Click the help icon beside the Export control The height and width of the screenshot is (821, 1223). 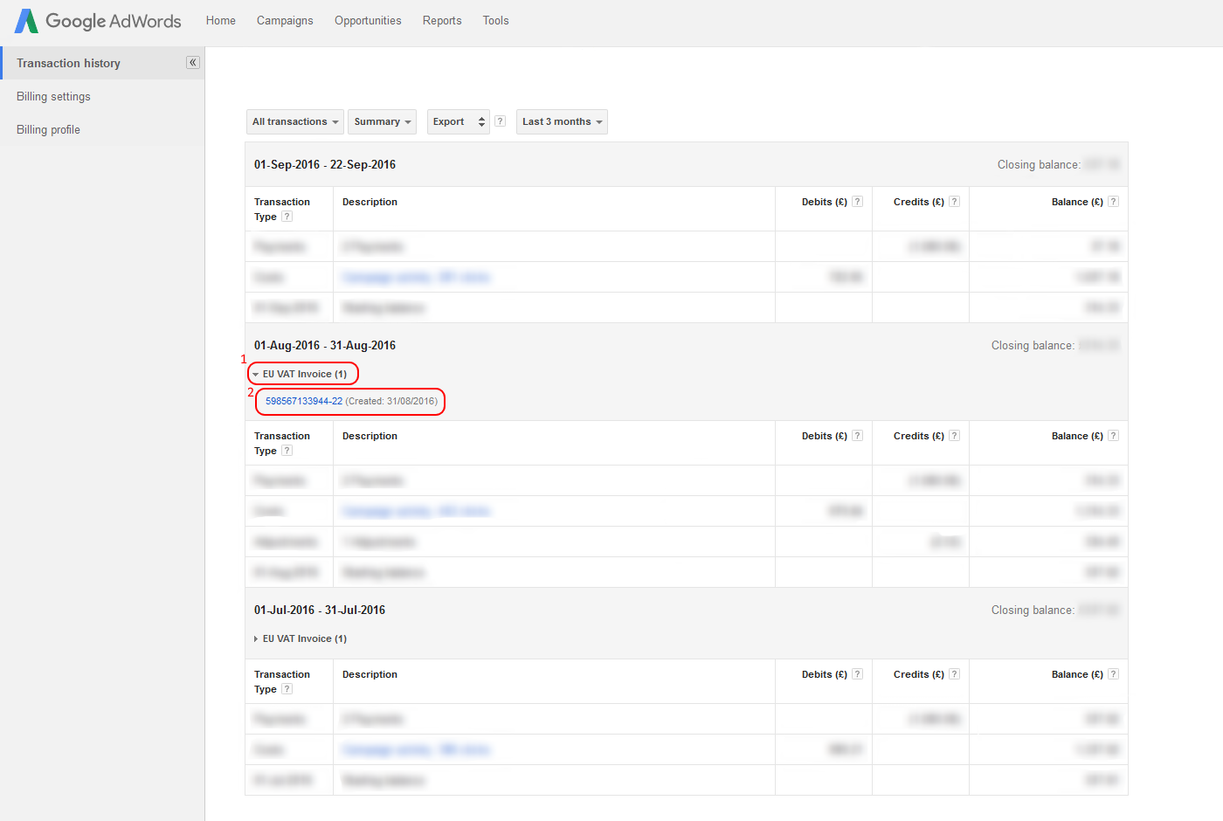500,121
